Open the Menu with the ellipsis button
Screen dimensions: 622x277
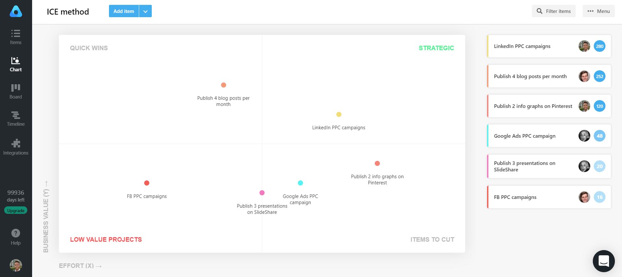pyautogui.click(x=598, y=11)
